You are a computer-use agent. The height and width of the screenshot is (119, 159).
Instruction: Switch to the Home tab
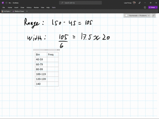tap(10, 8)
